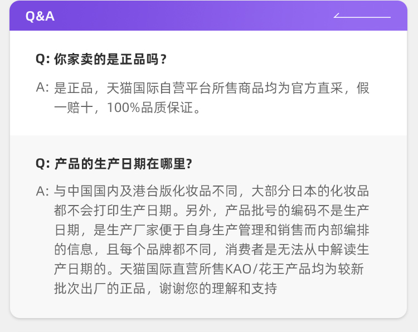Click the line starting 日期，是生产厂家

point(212,230)
